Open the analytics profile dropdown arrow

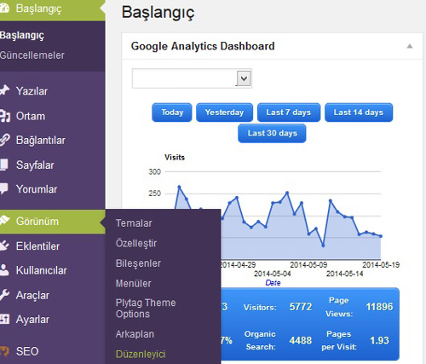pos(244,78)
